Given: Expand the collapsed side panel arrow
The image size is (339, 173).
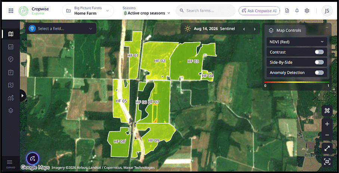Looking at the screenshot, I should pyautogui.click(x=22, y=95).
